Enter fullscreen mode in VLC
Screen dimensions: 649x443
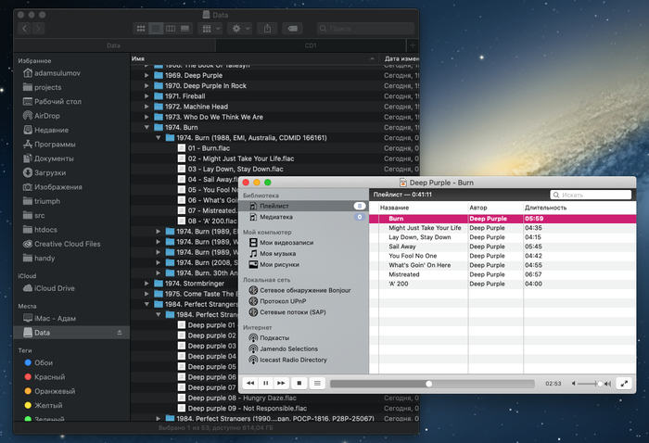(x=624, y=383)
